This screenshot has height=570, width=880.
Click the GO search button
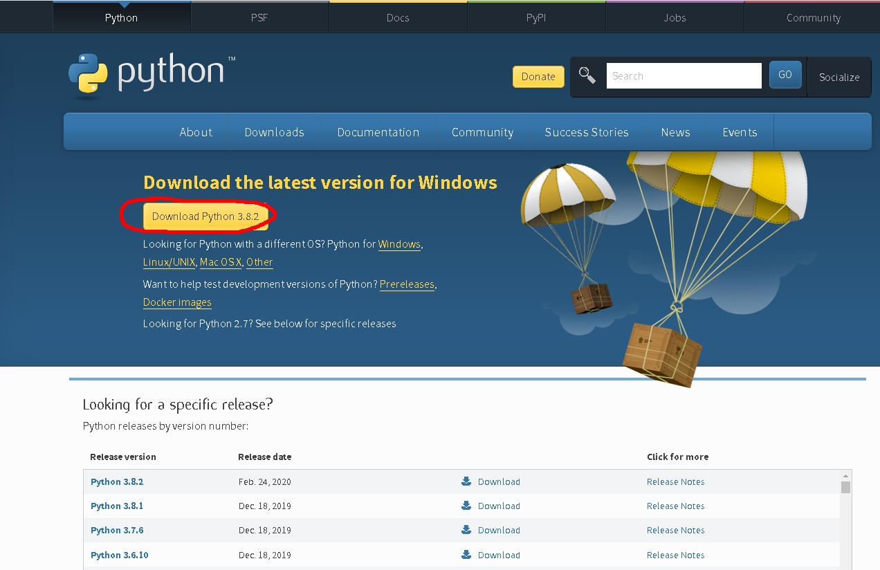tap(785, 75)
